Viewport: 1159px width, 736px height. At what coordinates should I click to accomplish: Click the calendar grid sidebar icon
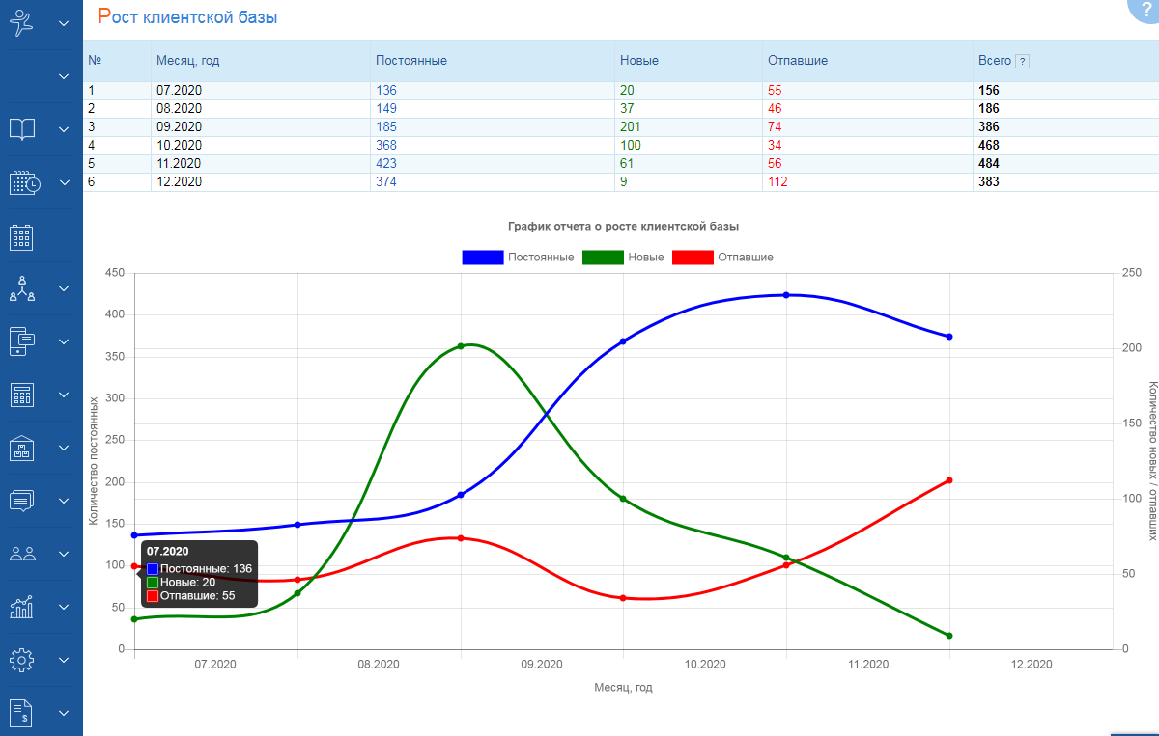pos(22,236)
